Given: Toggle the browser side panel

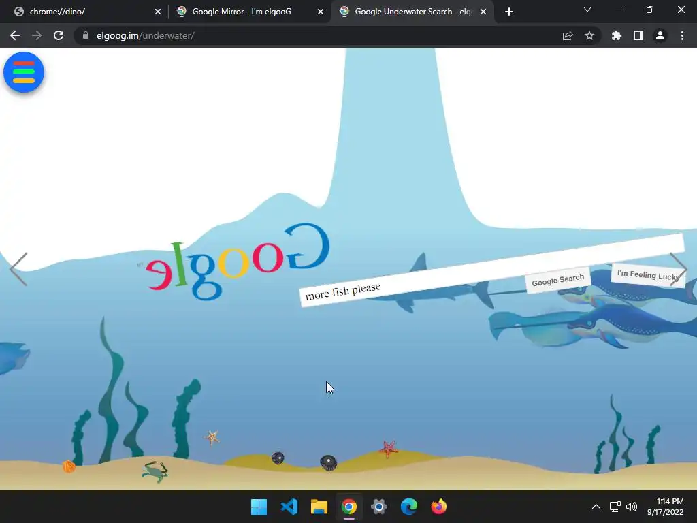Looking at the screenshot, I should [x=638, y=35].
